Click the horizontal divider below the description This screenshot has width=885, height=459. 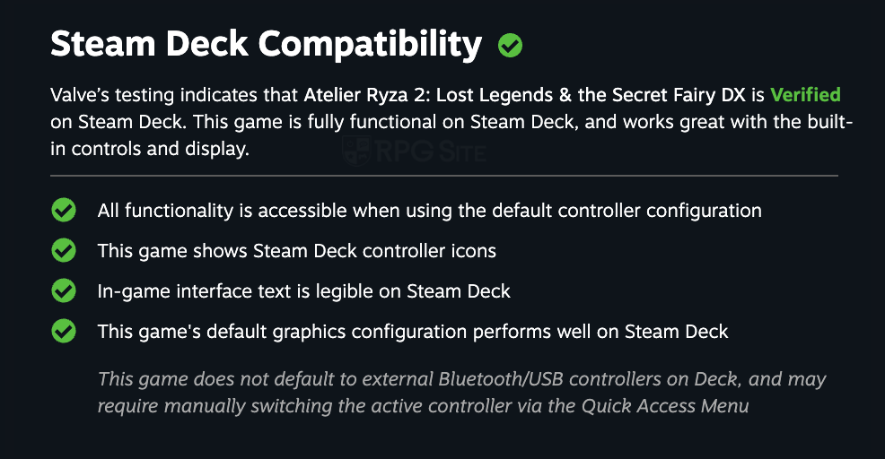click(443, 176)
